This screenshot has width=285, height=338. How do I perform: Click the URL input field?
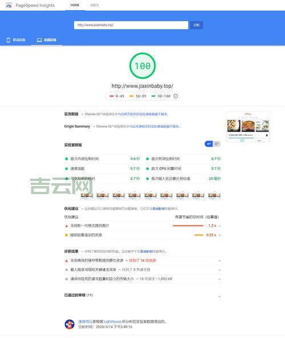[131, 25]
